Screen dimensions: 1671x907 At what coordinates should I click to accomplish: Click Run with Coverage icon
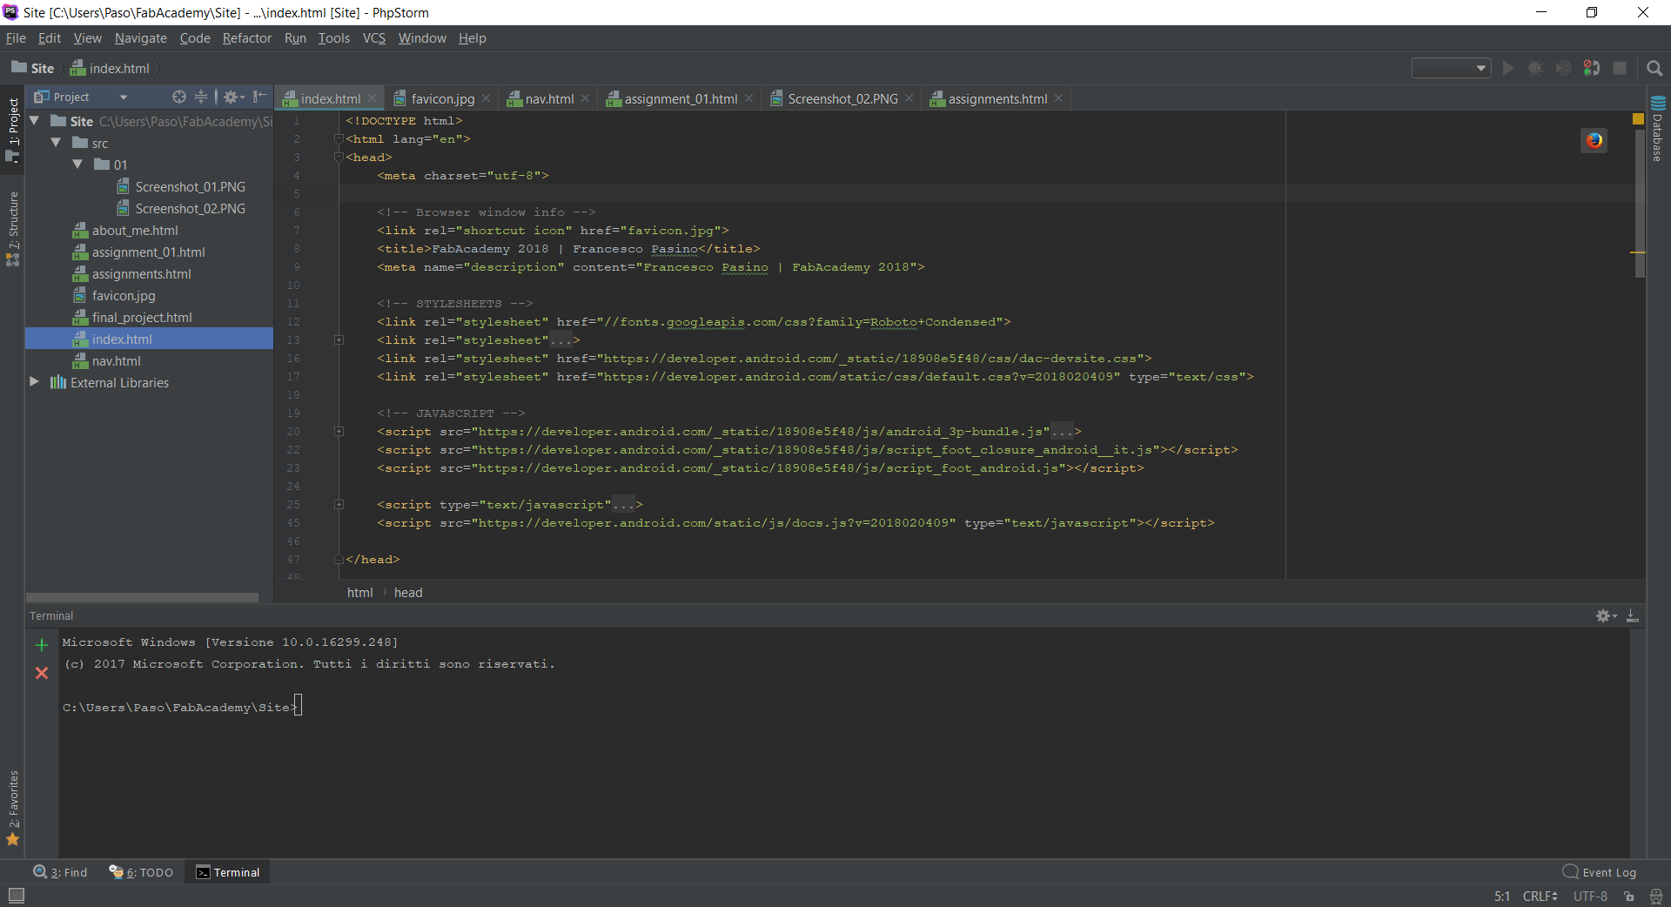(1564, 68)
